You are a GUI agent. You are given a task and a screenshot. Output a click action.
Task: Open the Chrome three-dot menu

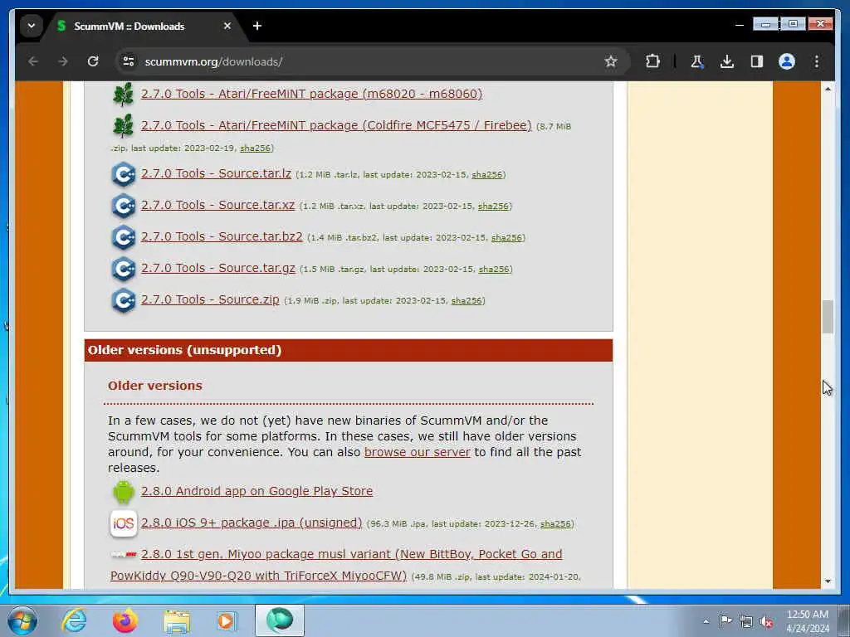point(817,61)
